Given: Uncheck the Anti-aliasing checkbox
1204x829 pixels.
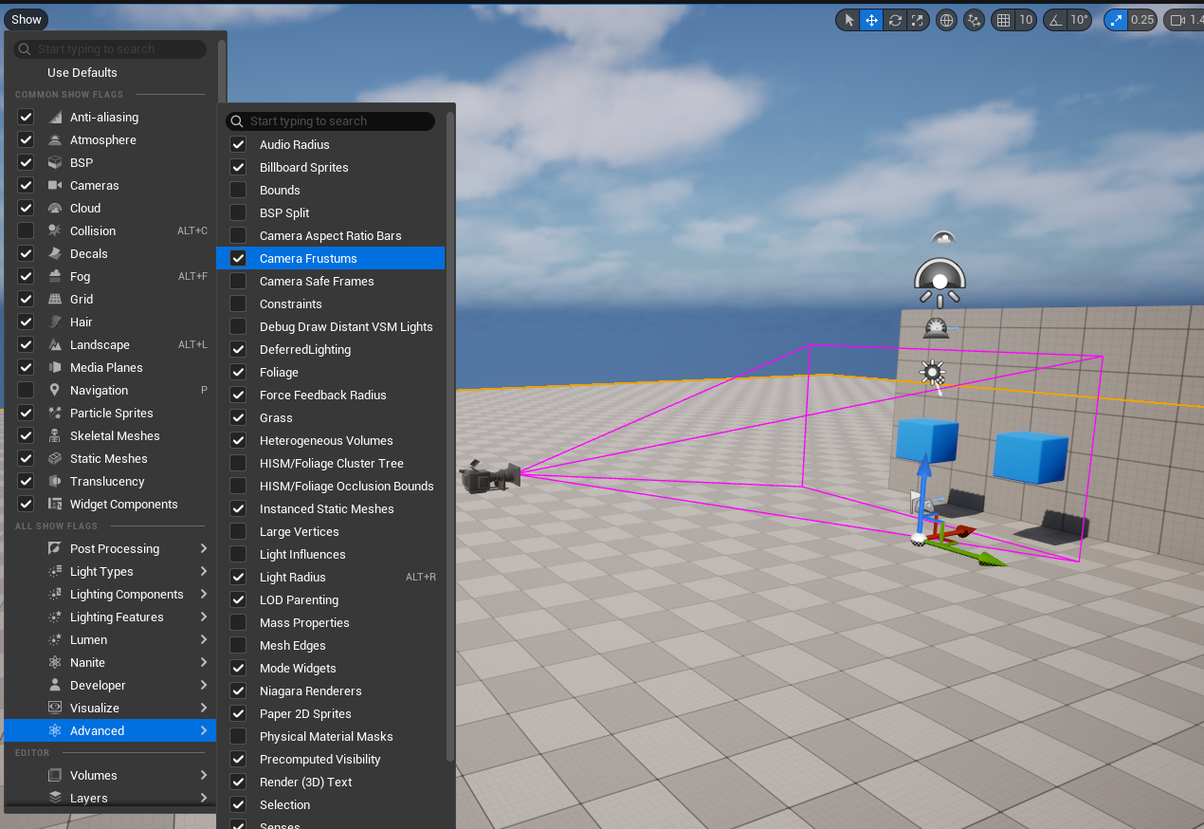Looking at the screenshot, I should click(x=26, y=117).
